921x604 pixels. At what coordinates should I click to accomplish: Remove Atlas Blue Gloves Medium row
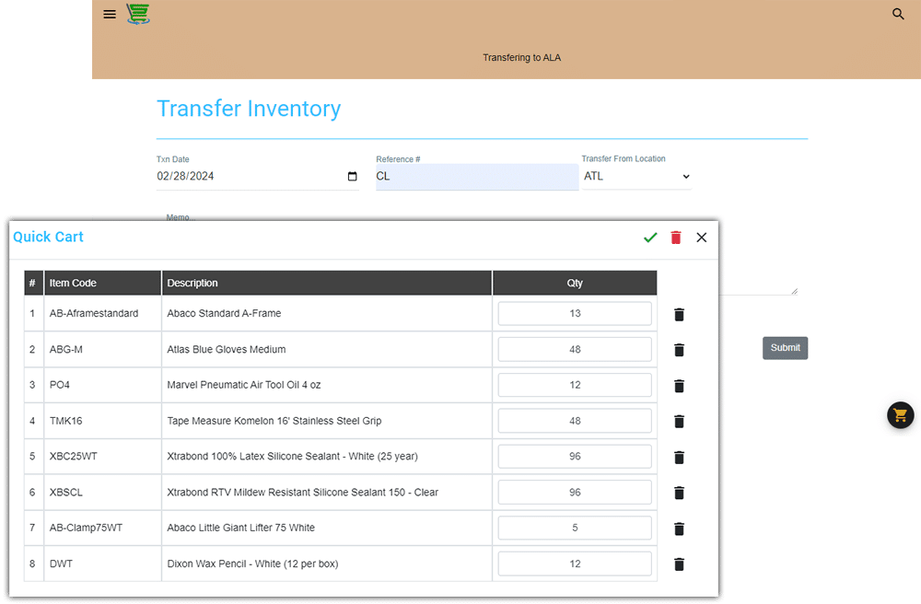(x=679, y=350)
